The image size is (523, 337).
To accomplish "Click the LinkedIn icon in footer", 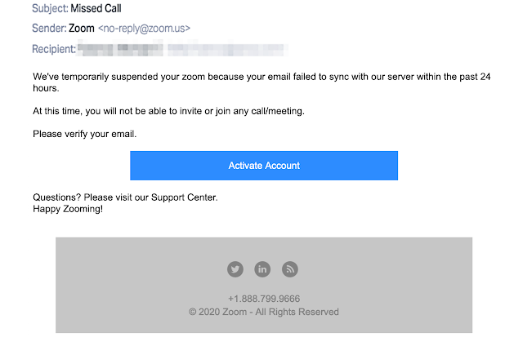I will click(x=262, y=268).
